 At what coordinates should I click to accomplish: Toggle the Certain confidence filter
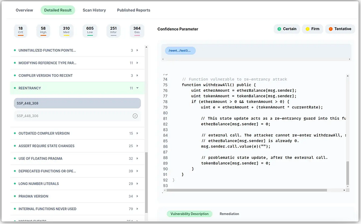pos(287,29)
